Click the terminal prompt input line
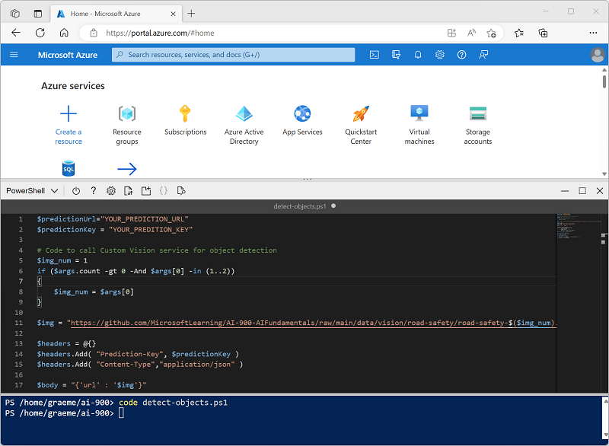This screenshot has width=609, height=446. click(x=121, y=413)
